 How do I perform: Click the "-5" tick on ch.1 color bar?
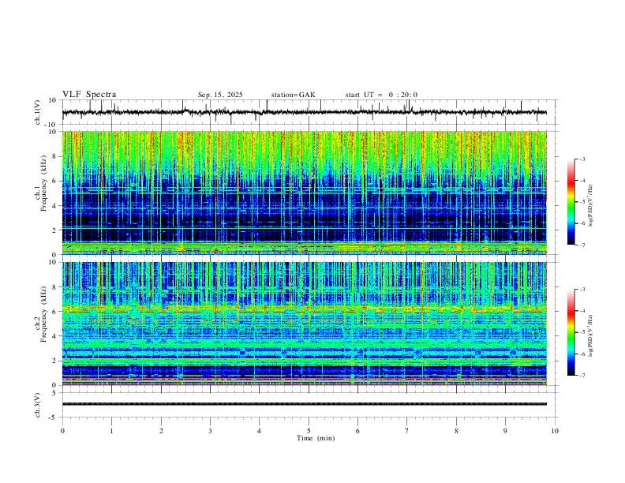(x=582, y=202)
